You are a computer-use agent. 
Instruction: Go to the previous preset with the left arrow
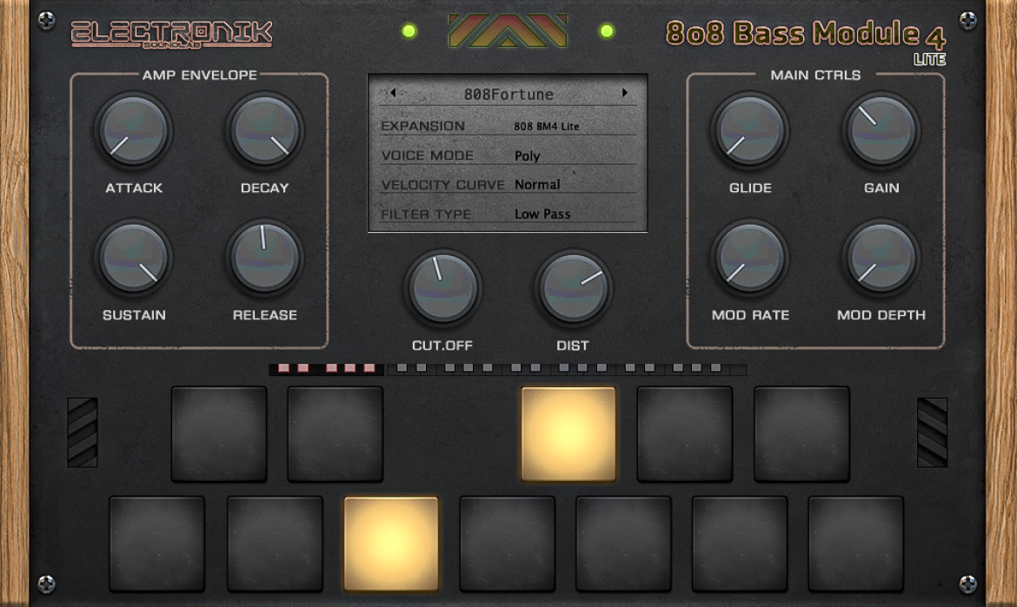point(392,93)
